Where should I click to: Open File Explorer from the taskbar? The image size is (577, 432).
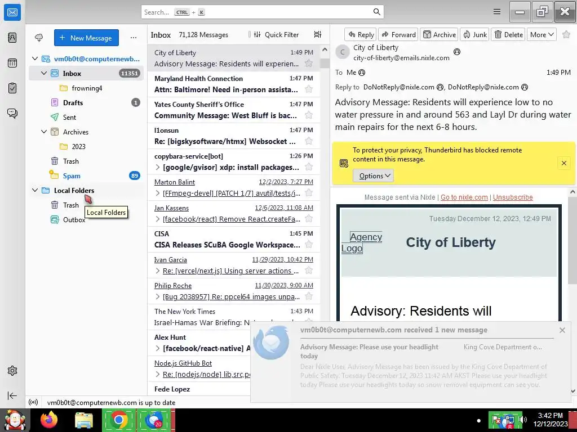[84, 420]
